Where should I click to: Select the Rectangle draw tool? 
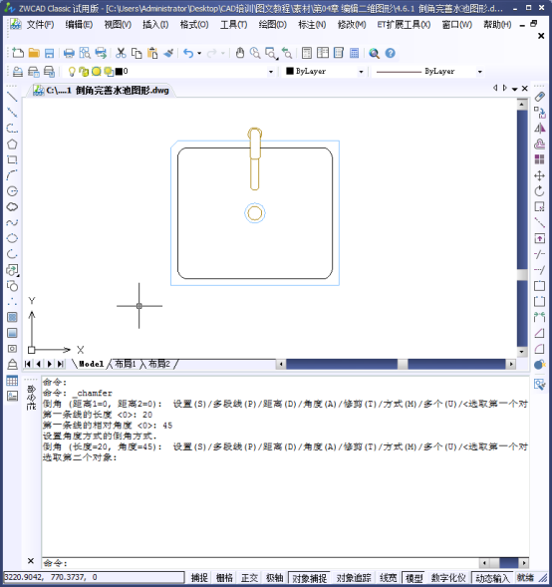(12, 159)
